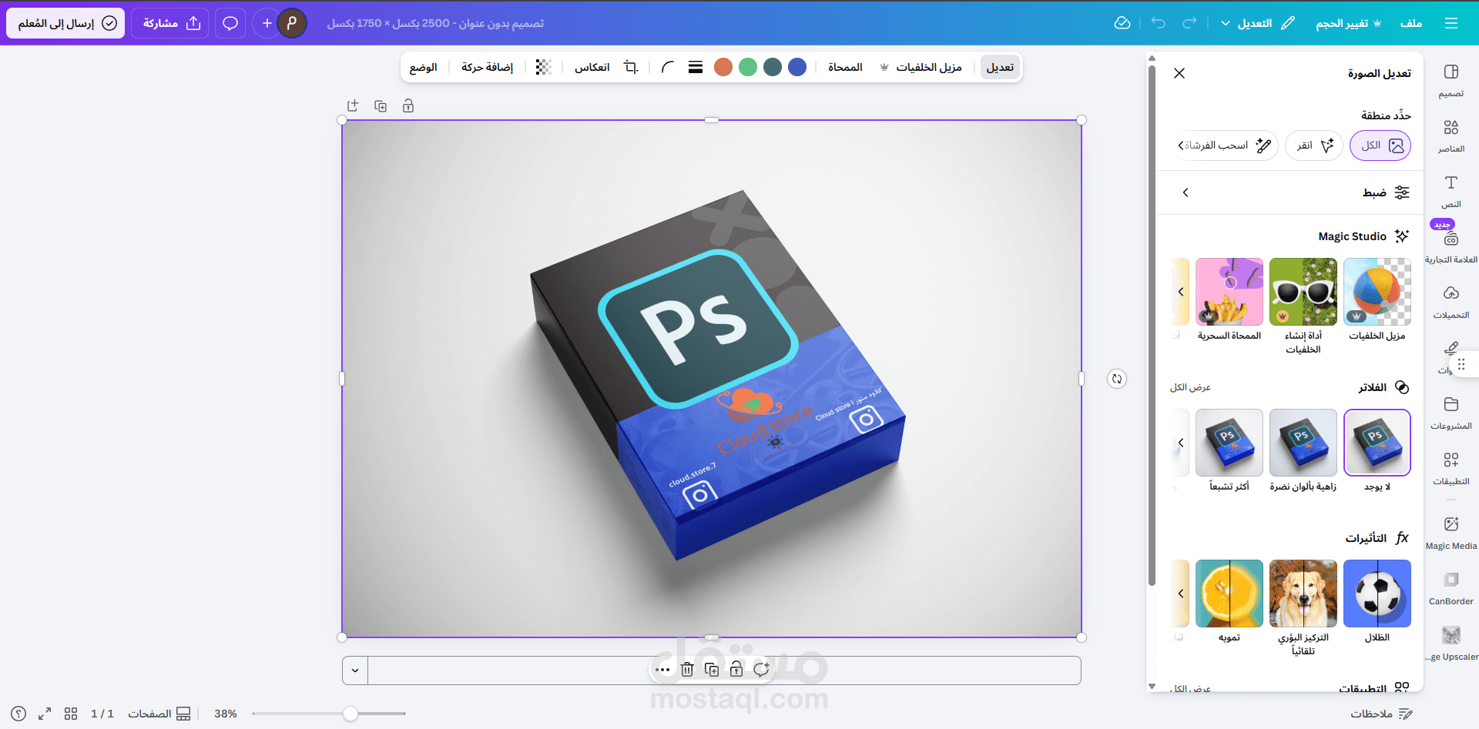Show more filters arrow
The width and height of the screenshot is (1479, 729).
(x=1181, y=443)
